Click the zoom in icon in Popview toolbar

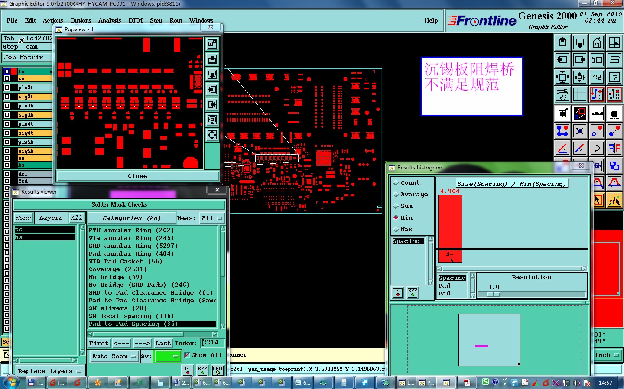[x=212, y=120]
